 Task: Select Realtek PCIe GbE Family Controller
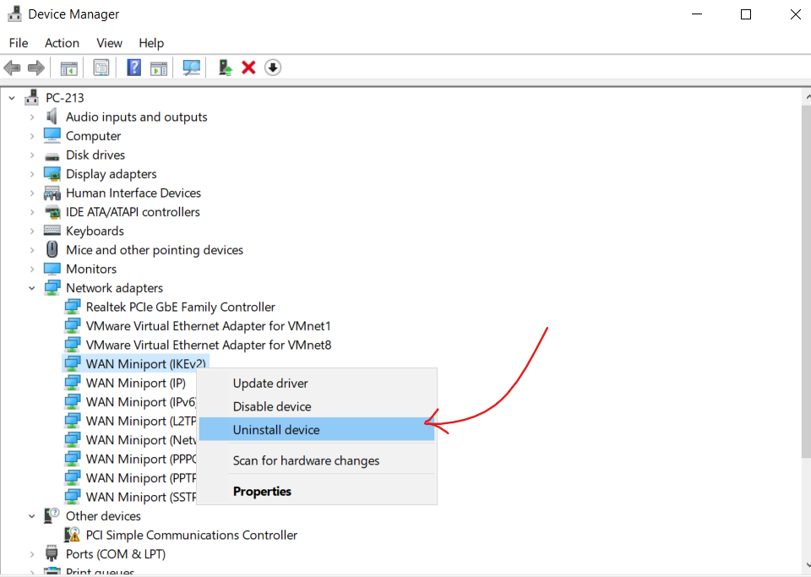[180, 308]
